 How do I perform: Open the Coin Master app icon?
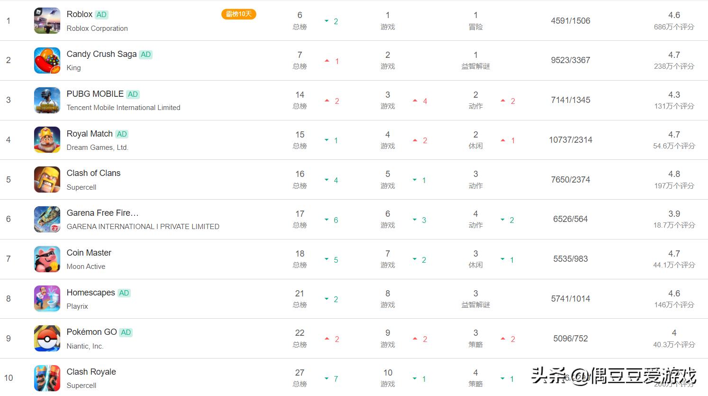[47, 259]
